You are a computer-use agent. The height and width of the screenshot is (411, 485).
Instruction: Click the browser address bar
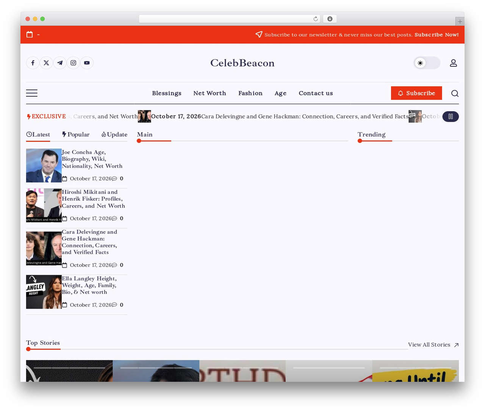230,19
